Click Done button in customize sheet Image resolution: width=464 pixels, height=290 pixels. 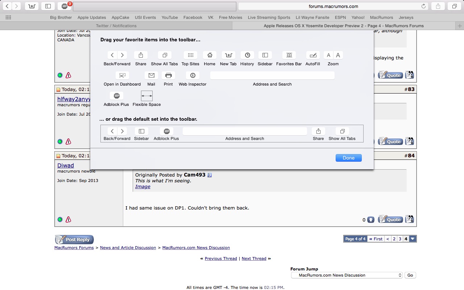click(349, 158)
